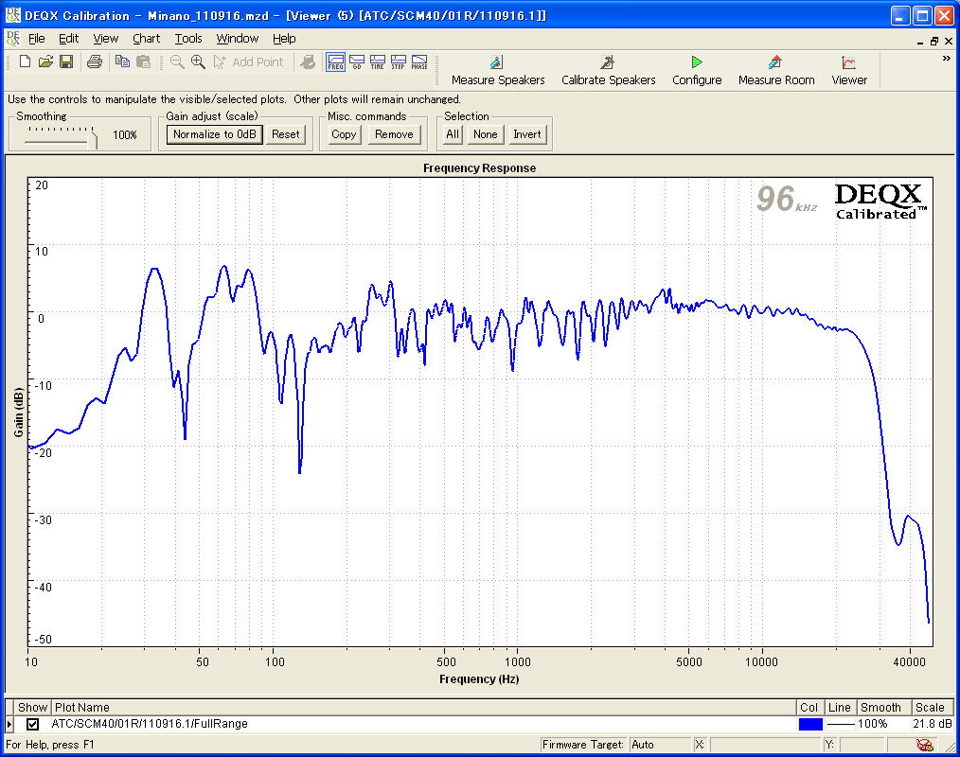Open the Edit menu
The image size is (960, 757).
(68, 39)
